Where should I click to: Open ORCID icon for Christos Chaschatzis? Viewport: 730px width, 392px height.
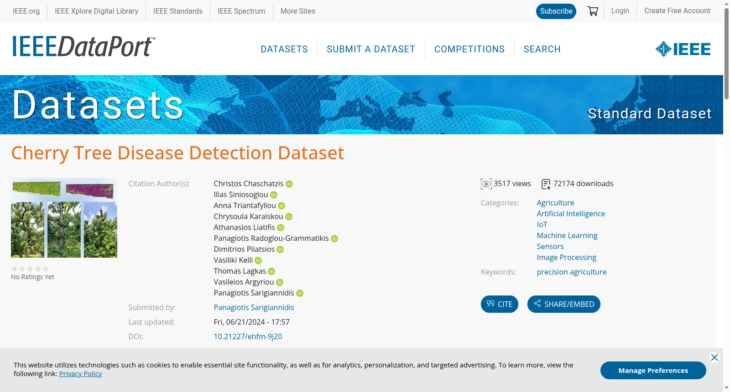point(289,184)
